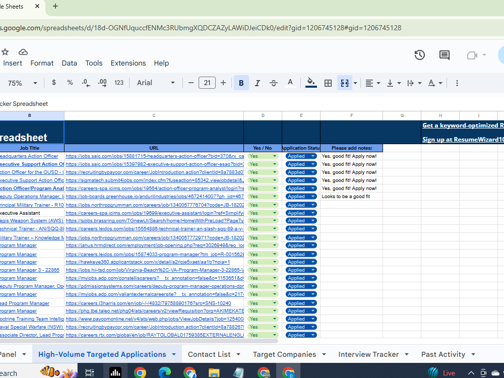Open text wrapping dropdown

pos(414,83)
